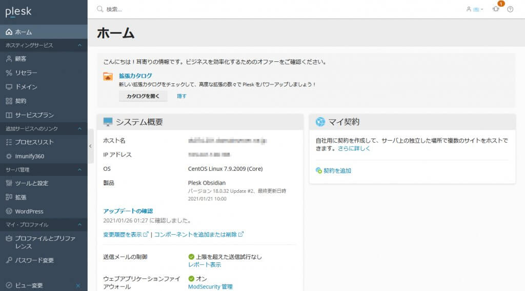
Task: Click the 拡張カタログ folder icon
Action: (x=108, y=77)
